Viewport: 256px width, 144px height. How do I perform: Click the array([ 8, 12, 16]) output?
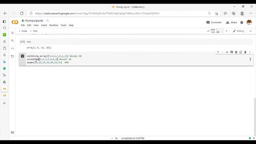(x=39, y=48)
